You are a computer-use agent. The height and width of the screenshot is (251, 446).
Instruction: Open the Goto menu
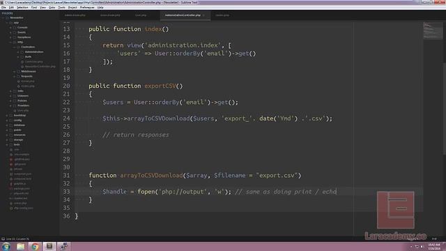(x=52, y=8)
